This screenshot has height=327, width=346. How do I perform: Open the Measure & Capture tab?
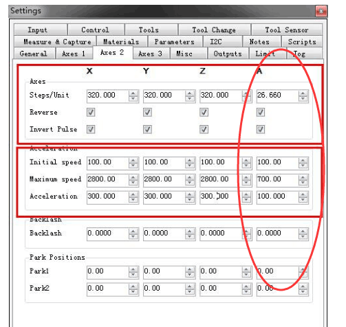55,42
